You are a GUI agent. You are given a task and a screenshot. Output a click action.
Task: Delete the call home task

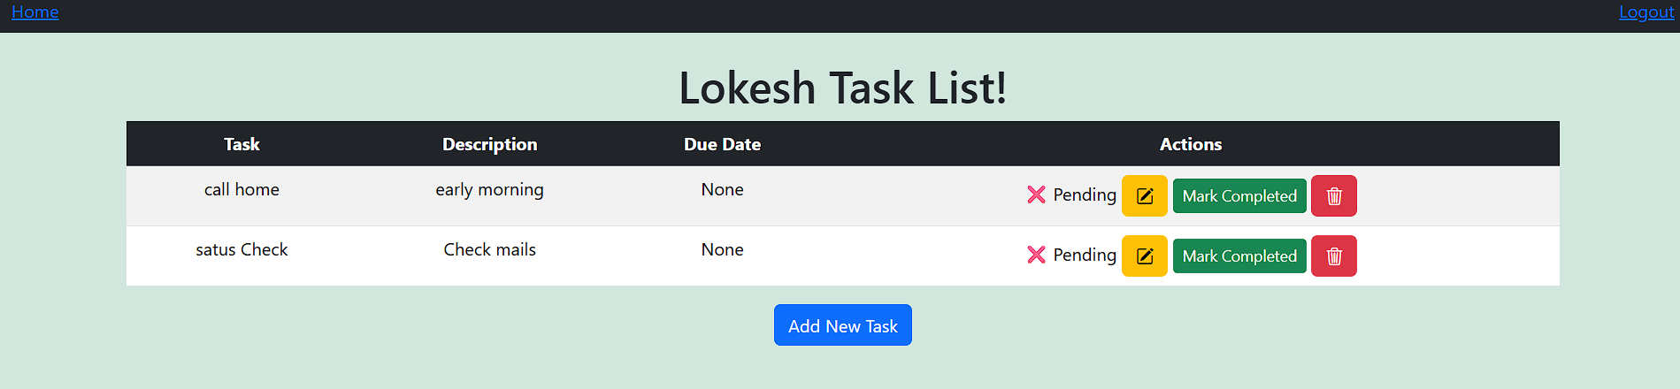(1333, 196)
